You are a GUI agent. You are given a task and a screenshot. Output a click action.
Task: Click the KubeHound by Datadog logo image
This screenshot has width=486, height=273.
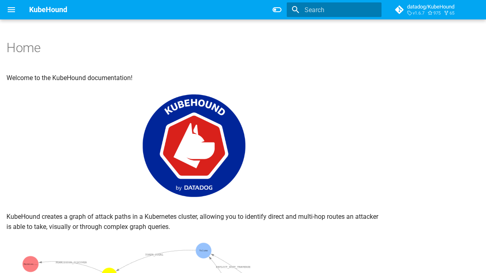[x=194, y=146]
